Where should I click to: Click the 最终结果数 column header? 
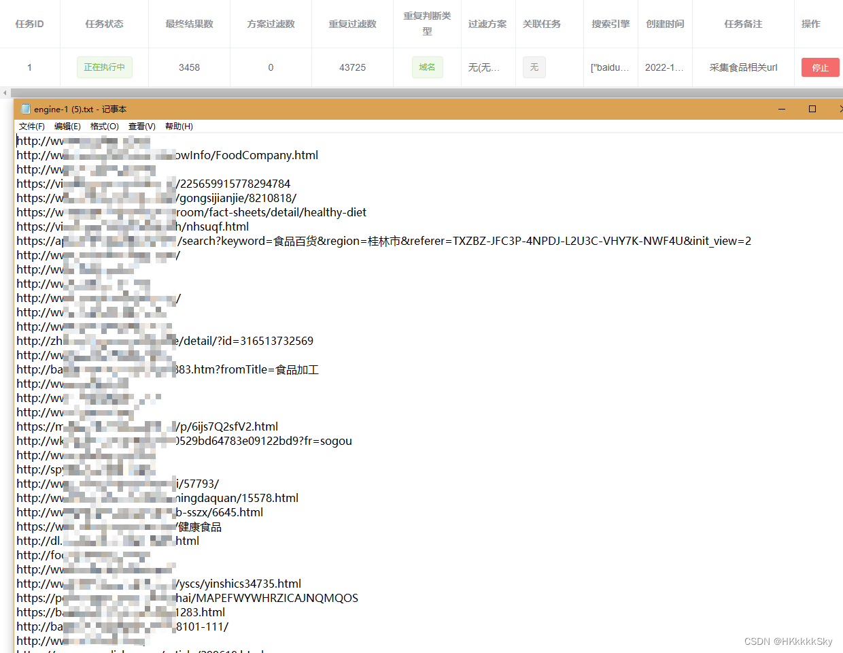tap(189, 24)
